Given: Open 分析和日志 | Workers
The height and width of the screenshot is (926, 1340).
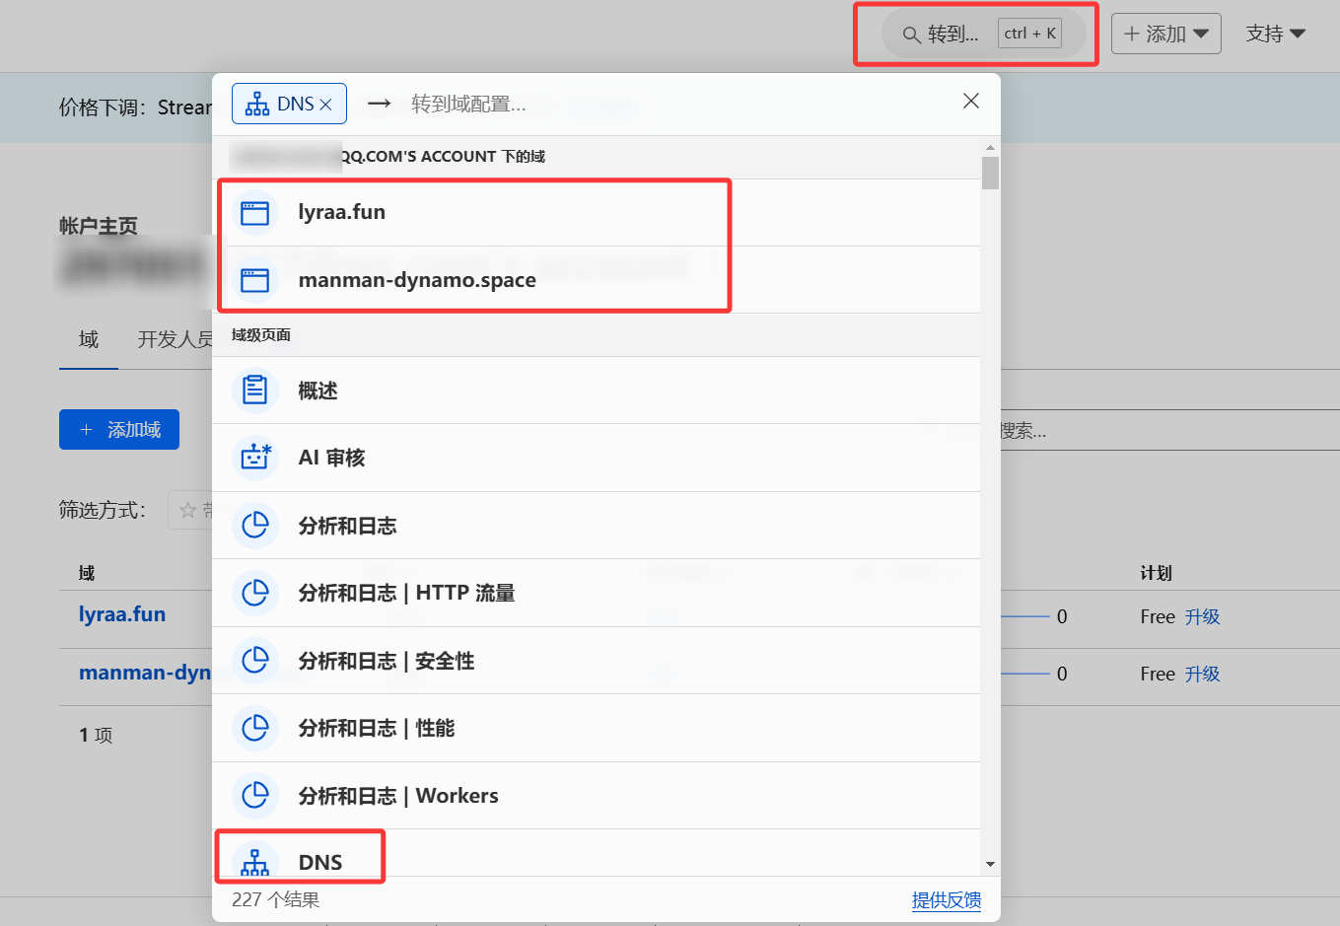Looking at the screenshot, I should (x=597, y=795).
